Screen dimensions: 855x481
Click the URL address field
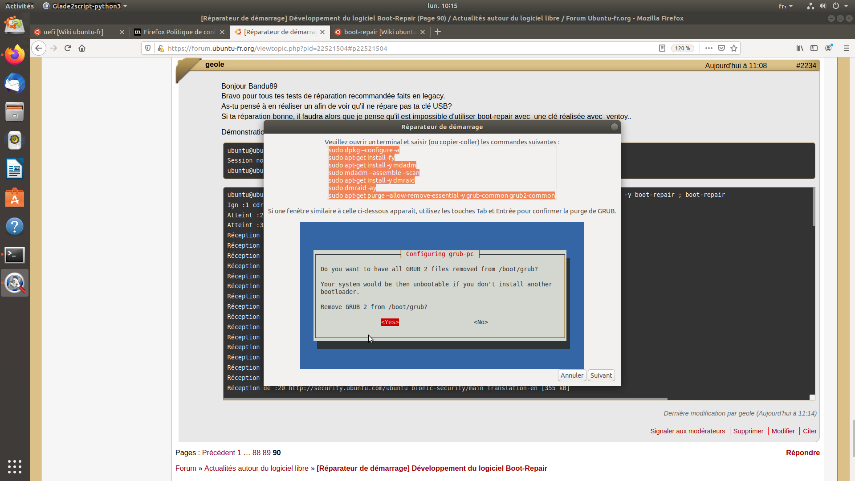tap(401, 48)
